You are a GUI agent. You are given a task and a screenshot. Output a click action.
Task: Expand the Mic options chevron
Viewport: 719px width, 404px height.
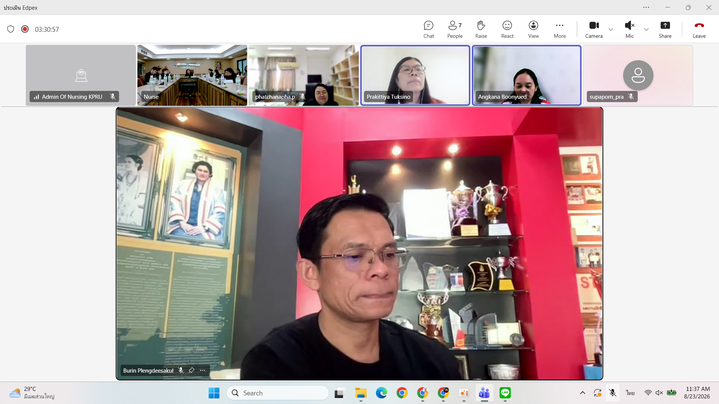(x=646, y=30)
